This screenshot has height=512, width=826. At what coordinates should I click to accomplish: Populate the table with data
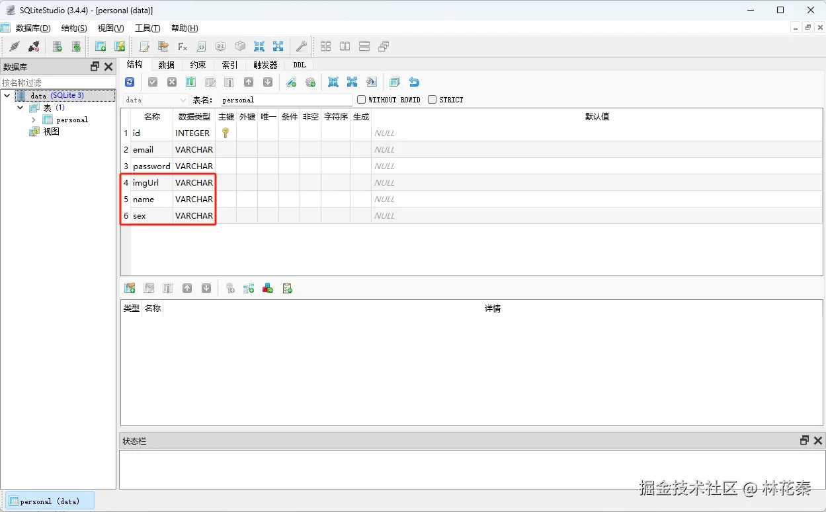point(371,82)
